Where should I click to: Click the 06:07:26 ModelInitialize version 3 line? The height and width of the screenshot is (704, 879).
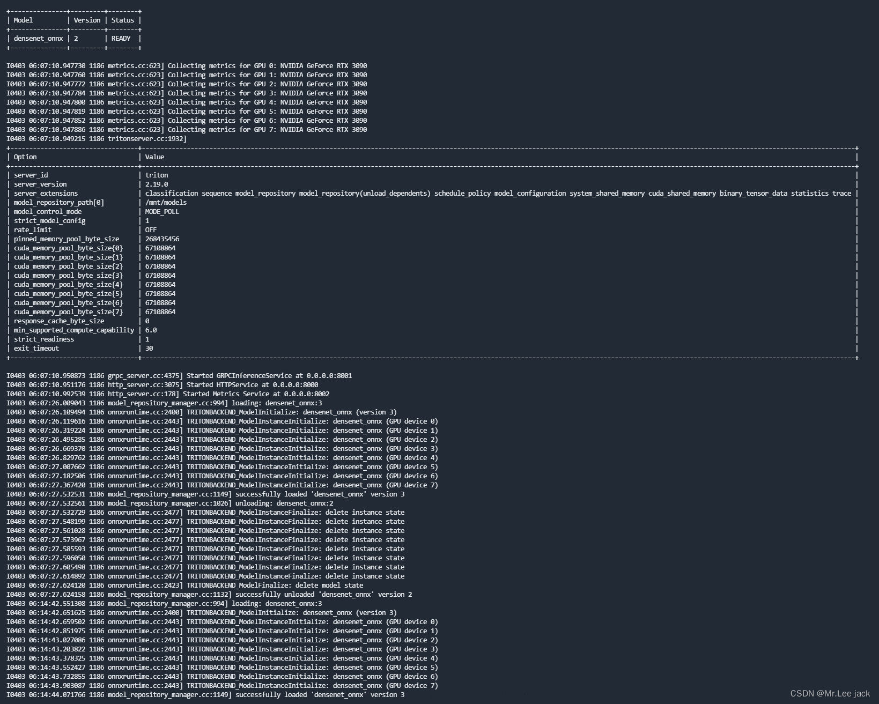pyautogui.click(x=202, y=412)
